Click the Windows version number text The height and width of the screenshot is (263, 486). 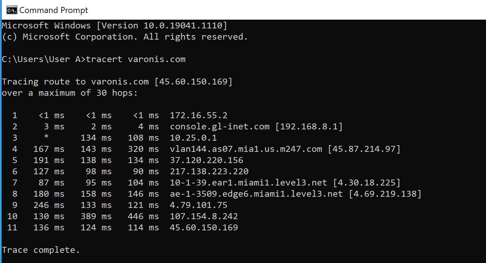pos(182,25)
